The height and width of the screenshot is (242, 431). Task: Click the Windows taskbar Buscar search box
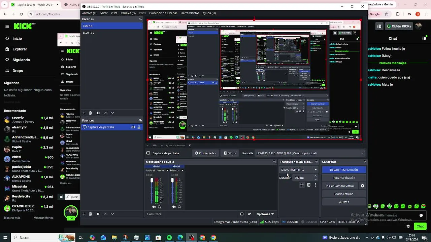click(44, 238)
